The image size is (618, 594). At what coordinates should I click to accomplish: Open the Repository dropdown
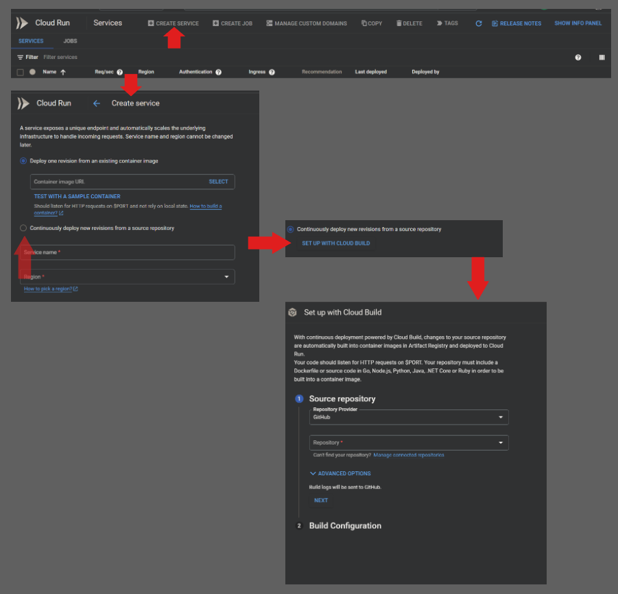[409, 442]
